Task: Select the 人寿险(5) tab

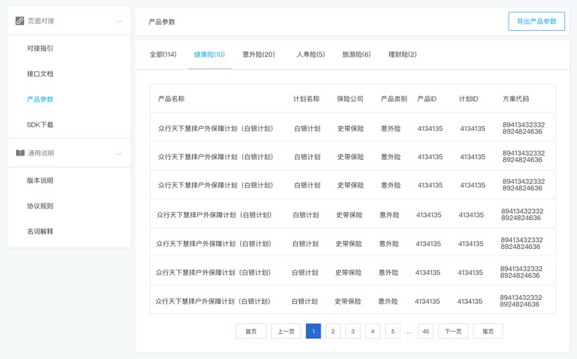Action: coord(311,54)
